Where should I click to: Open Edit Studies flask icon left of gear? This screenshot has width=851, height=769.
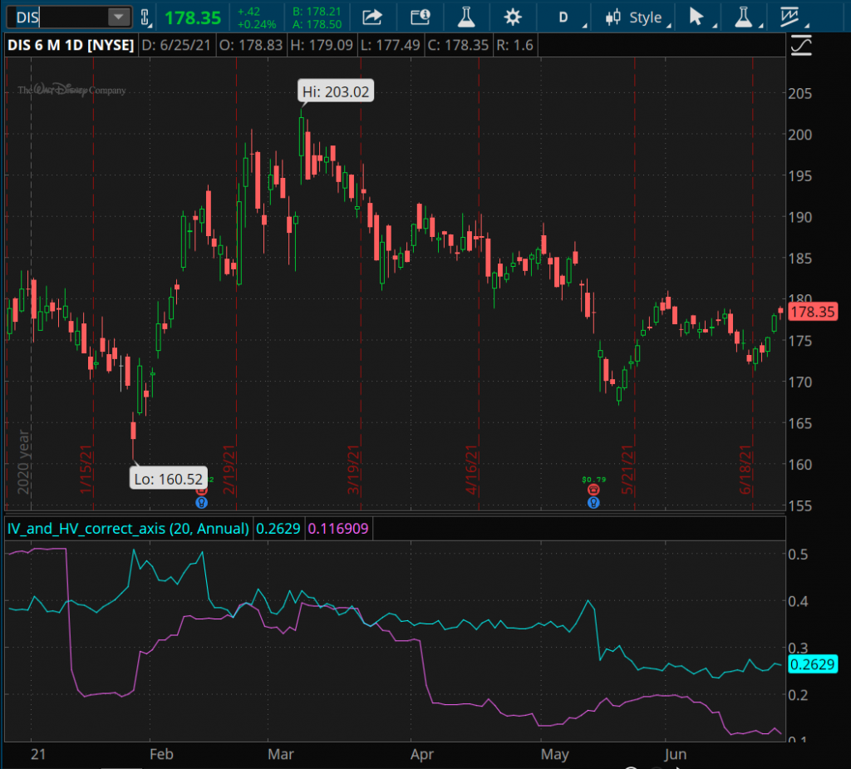click(466, 17)
